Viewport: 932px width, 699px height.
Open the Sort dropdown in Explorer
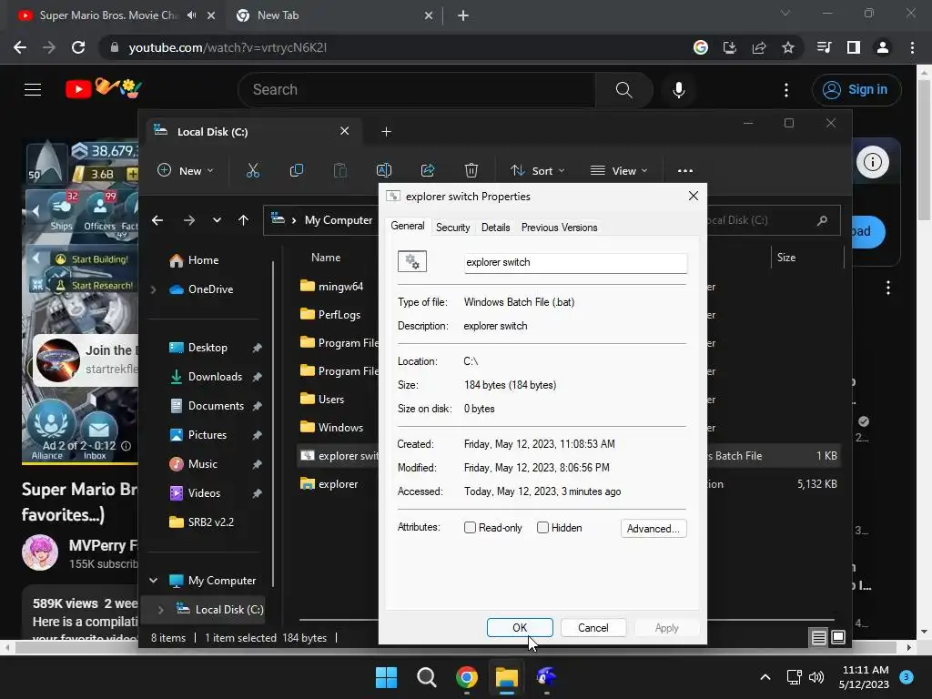coord(538,170)
